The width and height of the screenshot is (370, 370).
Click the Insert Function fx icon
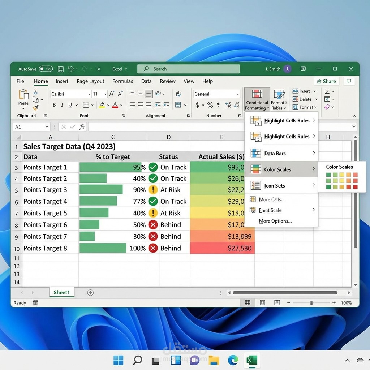click(x=82, y=127)
